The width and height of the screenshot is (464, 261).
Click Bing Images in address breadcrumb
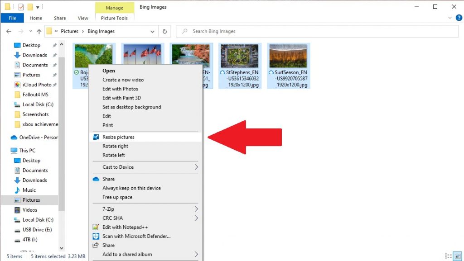coord(101,31)
